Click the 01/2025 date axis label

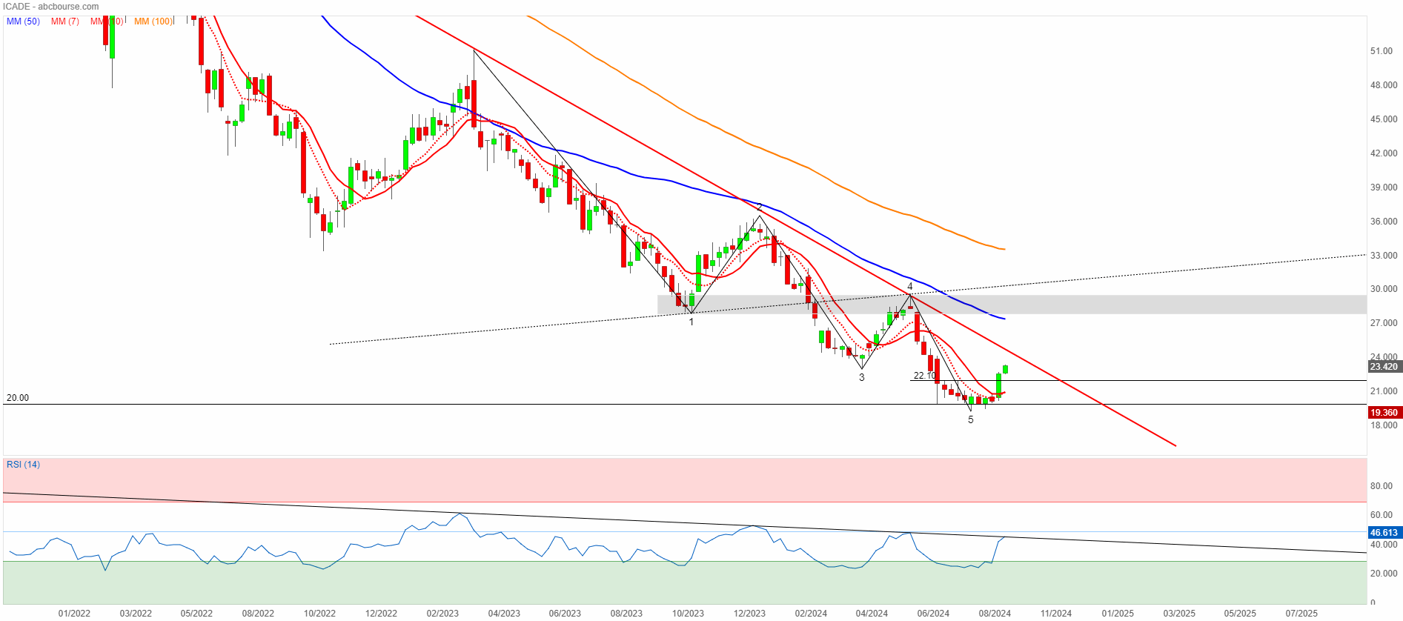(1118, 614)
